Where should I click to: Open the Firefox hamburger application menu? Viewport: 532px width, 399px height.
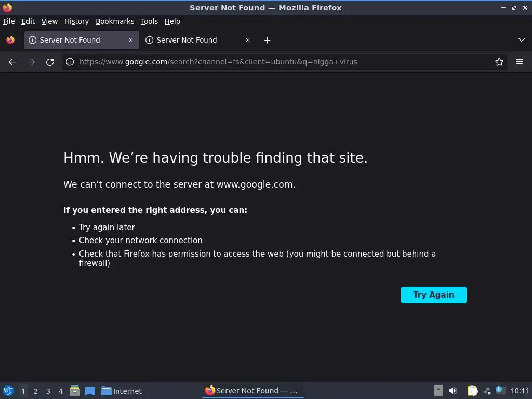pos(520,62)
